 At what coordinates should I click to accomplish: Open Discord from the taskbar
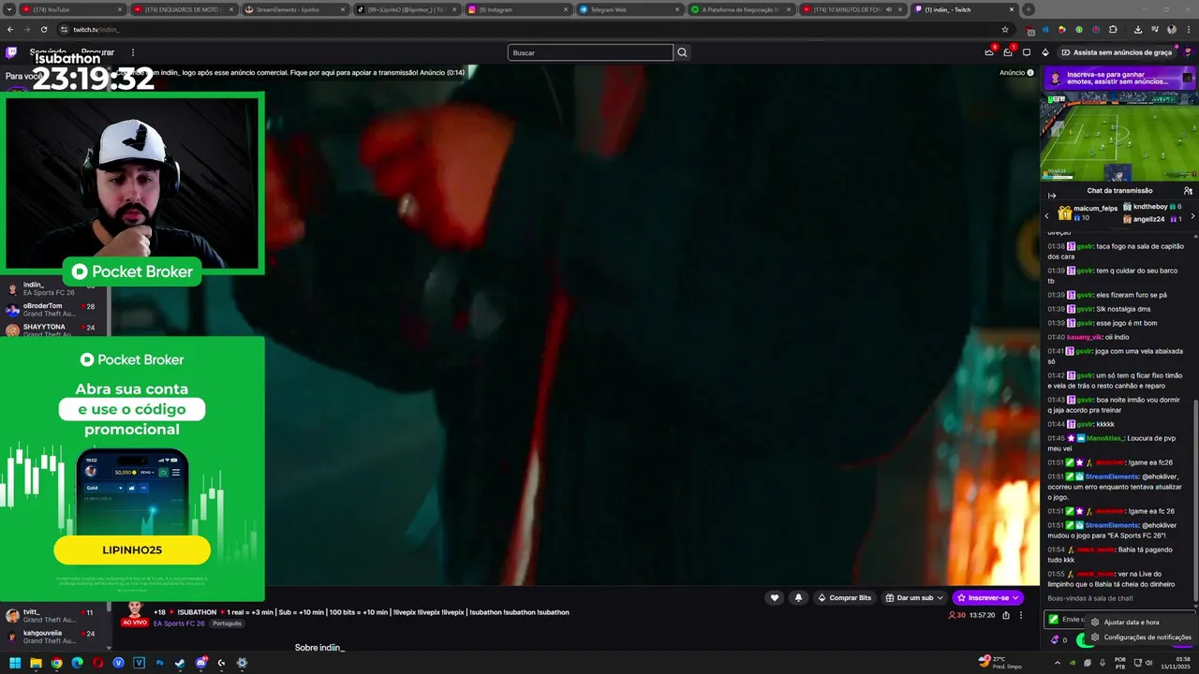tap(200, 663)
